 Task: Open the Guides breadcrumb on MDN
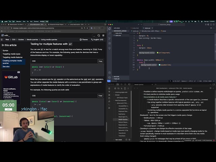(21, 39)
